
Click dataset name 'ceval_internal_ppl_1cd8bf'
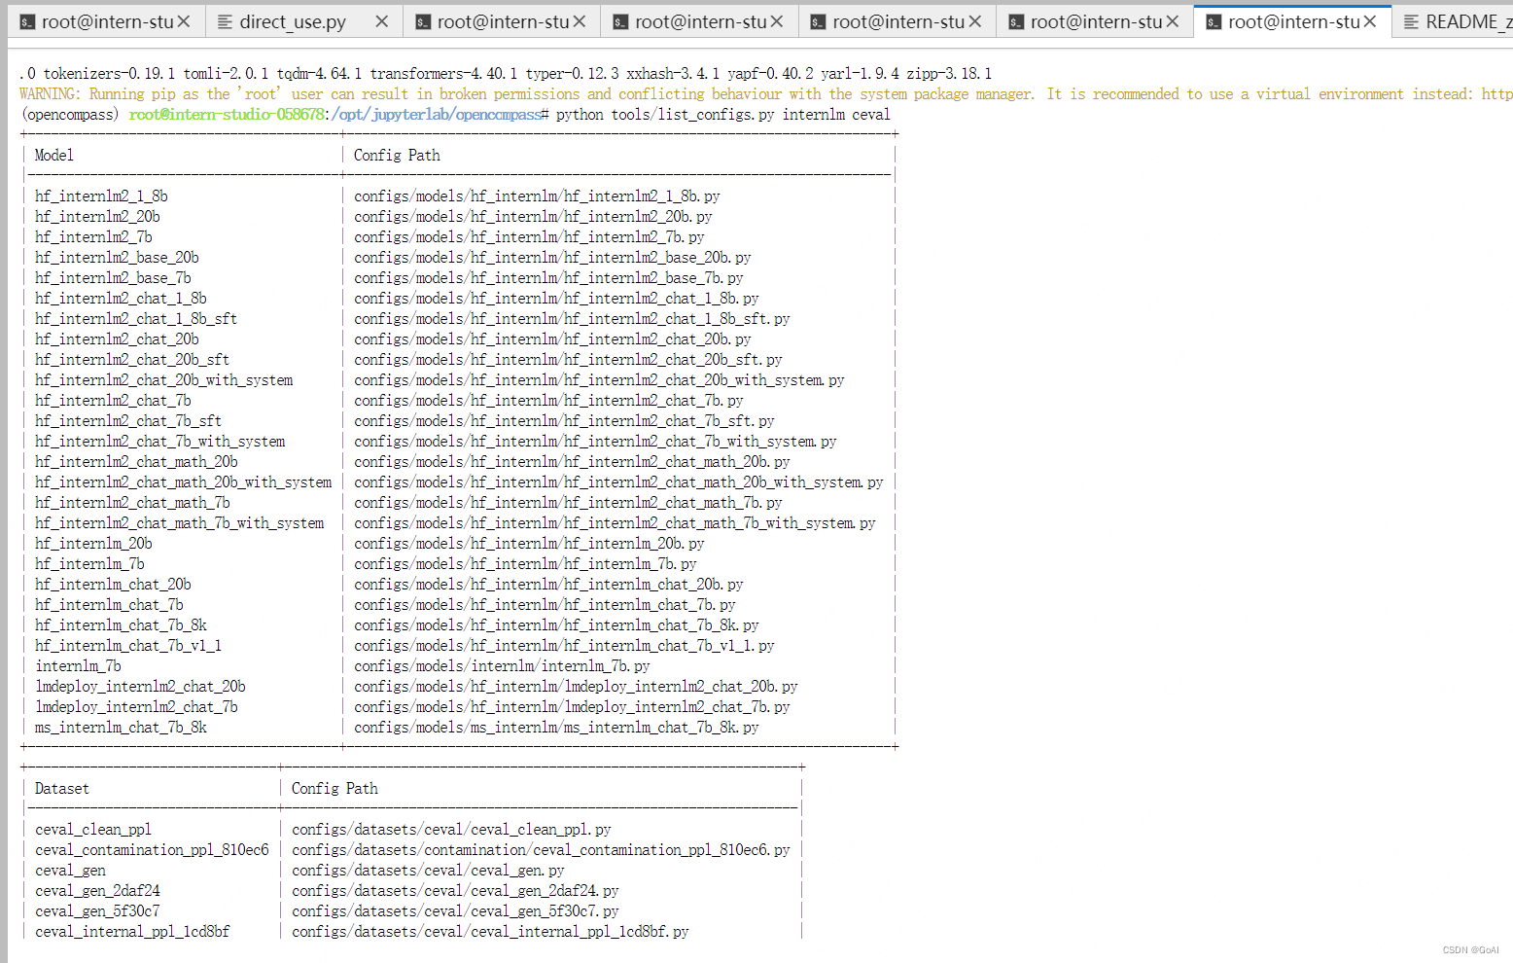click(132, 932)
